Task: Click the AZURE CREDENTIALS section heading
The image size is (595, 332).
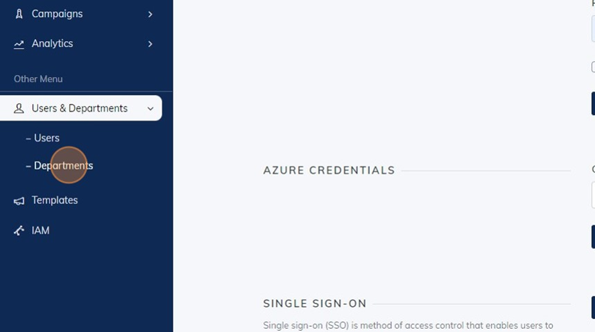Action: coord(329,171)
